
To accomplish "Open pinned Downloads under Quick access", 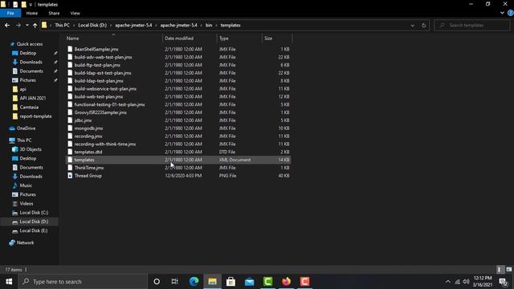I will click(31, 62).
